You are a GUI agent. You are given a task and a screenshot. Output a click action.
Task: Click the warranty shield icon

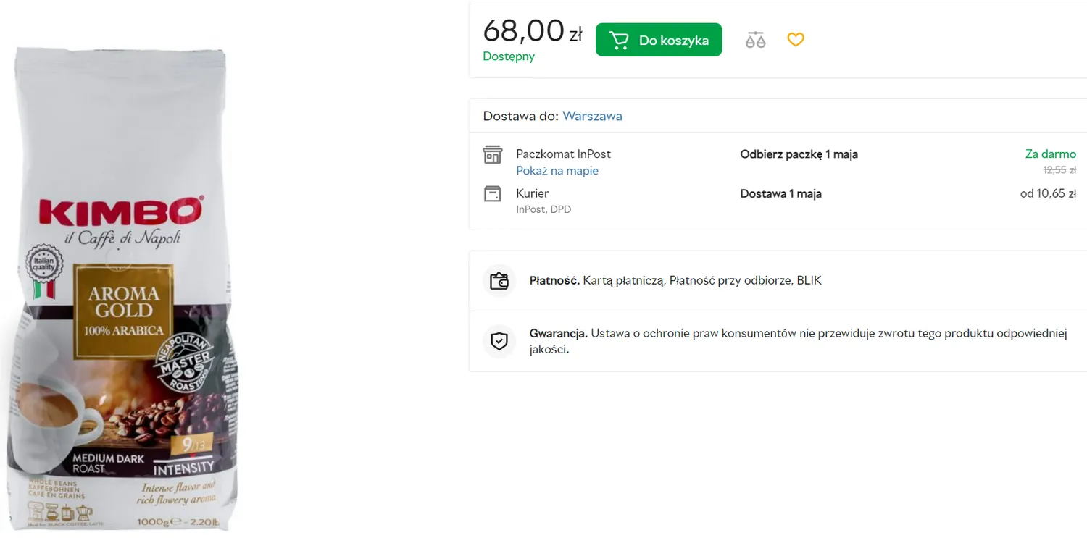click(x=499, y=341)
